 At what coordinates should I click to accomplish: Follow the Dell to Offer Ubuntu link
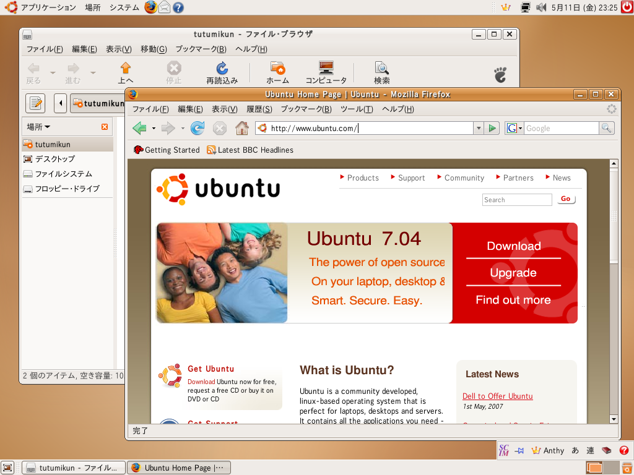click(x=497, y=396)
